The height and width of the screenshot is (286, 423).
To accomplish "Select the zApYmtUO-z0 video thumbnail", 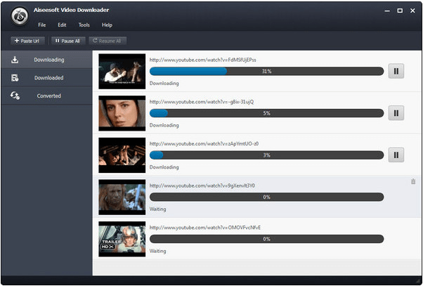I will [x=122, y=155].
